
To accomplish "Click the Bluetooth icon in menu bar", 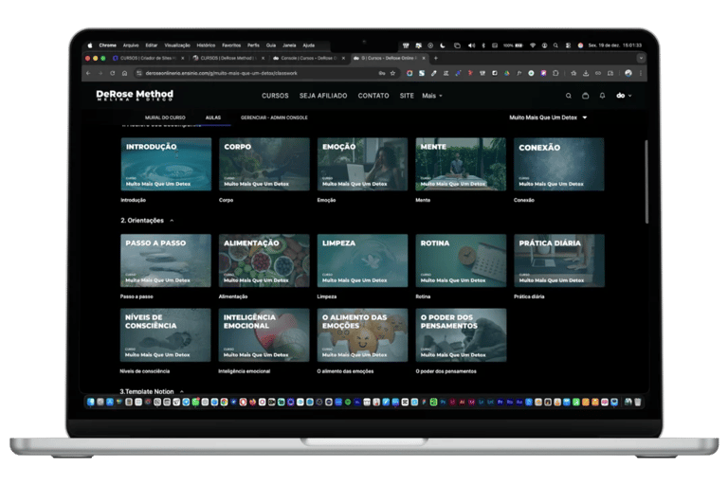I will (x=482, y=45).
